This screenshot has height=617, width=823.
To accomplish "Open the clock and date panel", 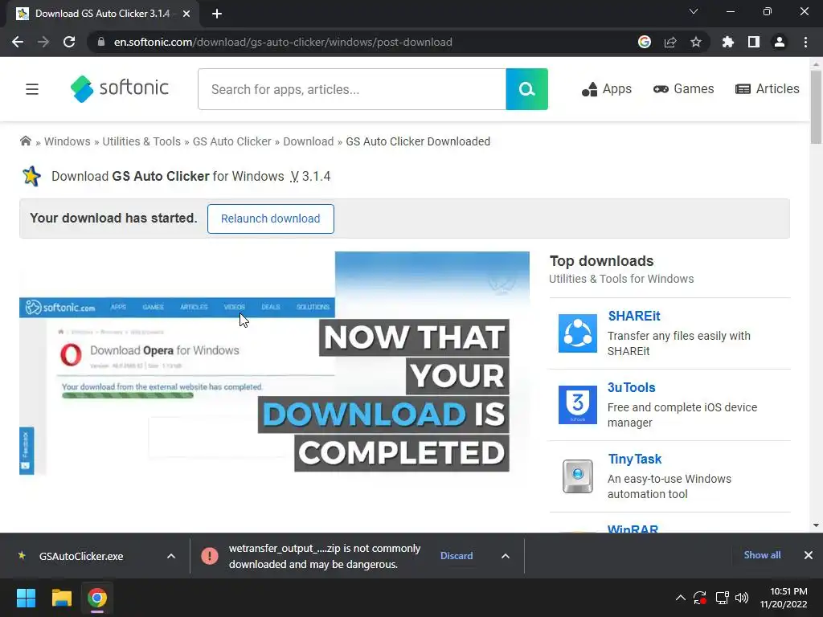I will [784, 598].
